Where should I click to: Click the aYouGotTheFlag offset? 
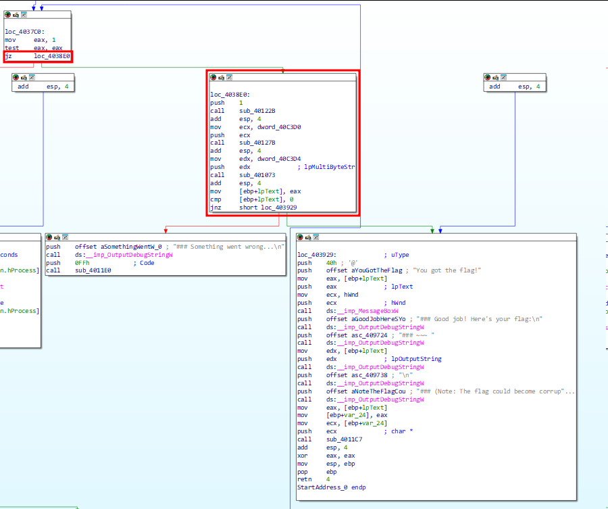click(x=364, y=270)
